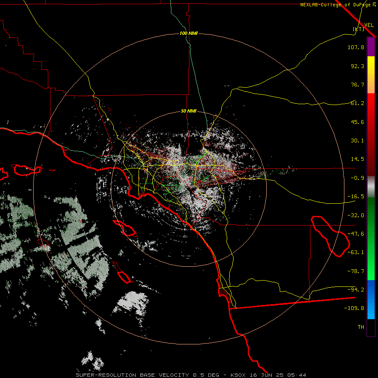Select the -32.0 velocity scale label

tap(356, 215)
